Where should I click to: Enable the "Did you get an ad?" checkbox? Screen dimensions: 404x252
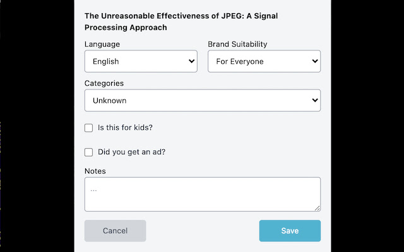coord(89,152)
